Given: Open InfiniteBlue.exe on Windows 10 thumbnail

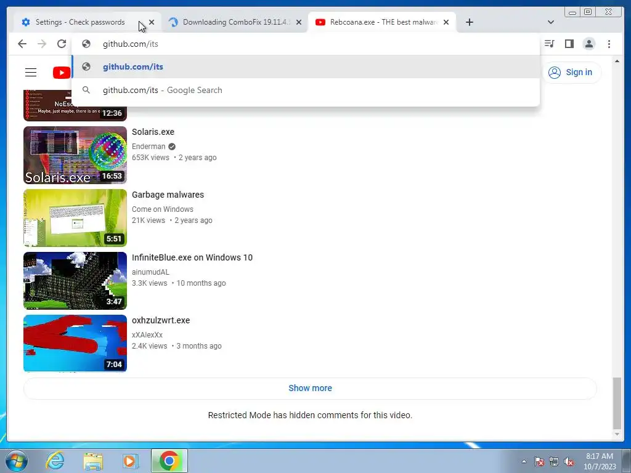Looking at the screenshot, I should [x=75, y=281].
